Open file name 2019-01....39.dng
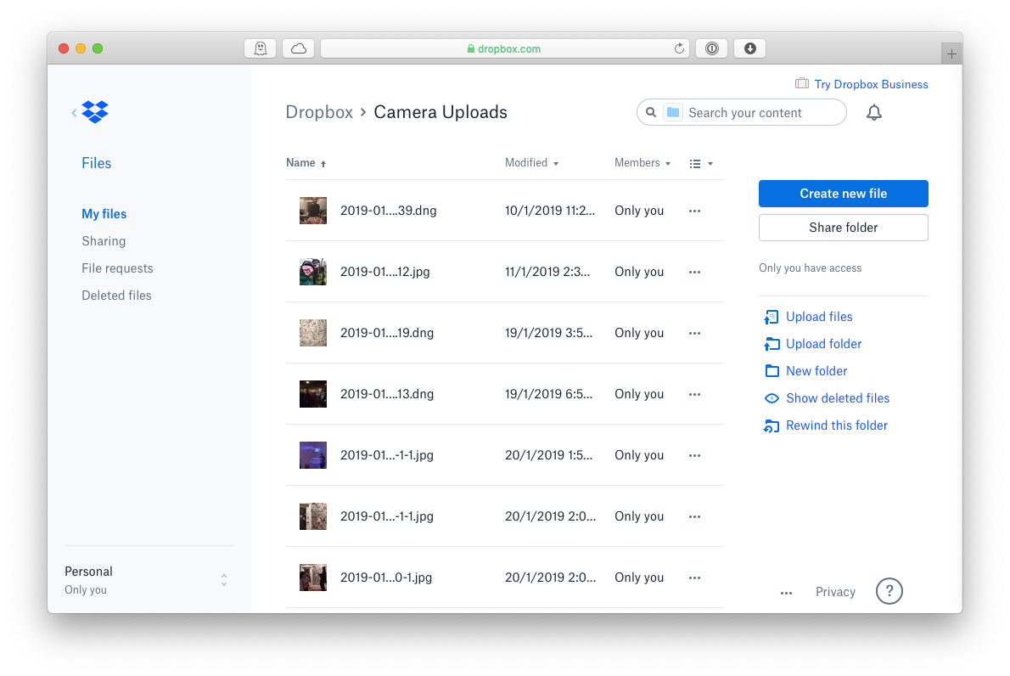1010x676 pixels. [x=389, y=211]
